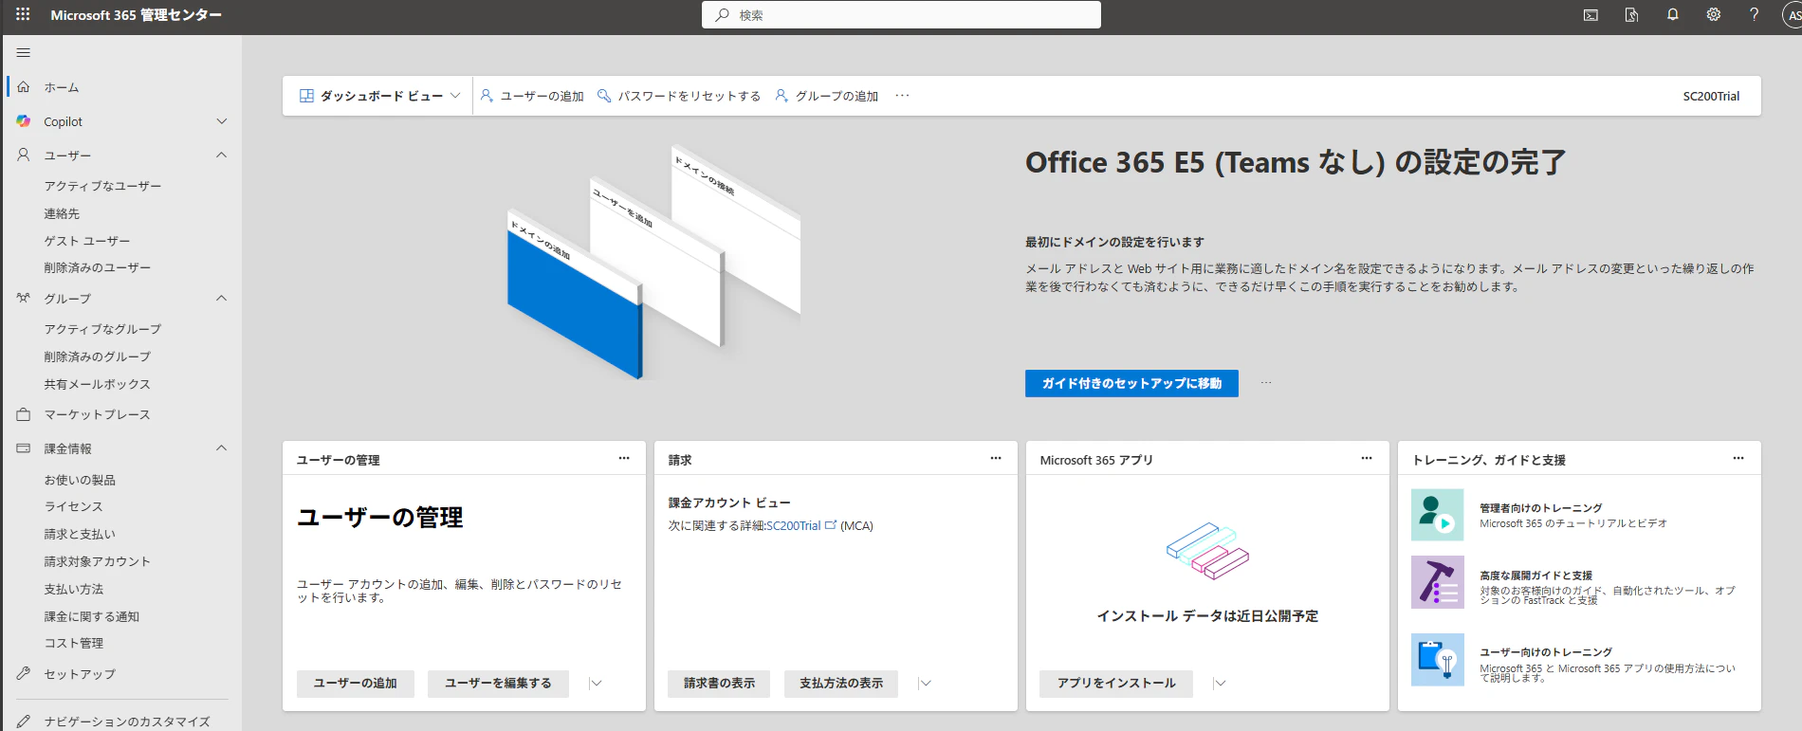Open more commands ellipsis in toolbar
The image size is (1802, 731).
[x=902, y=96]
